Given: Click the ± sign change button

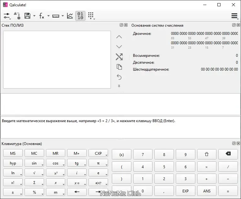Looking at the screenshot, I should [13, 192].
